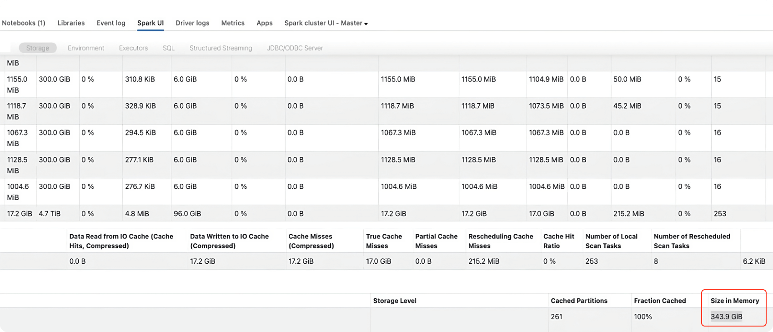This screenshot has width=773, height=332.
Task: Switch to the Libraries tab
Action: [71, 23]
